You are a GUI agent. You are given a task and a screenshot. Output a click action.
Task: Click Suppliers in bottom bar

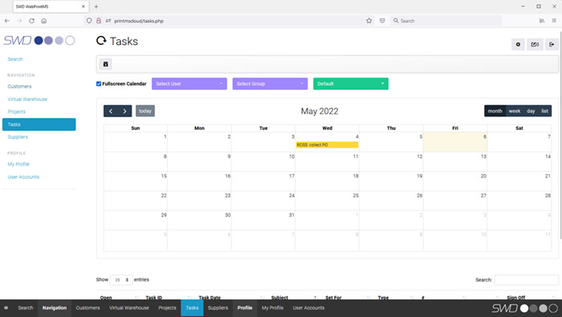tap(218, 307)
